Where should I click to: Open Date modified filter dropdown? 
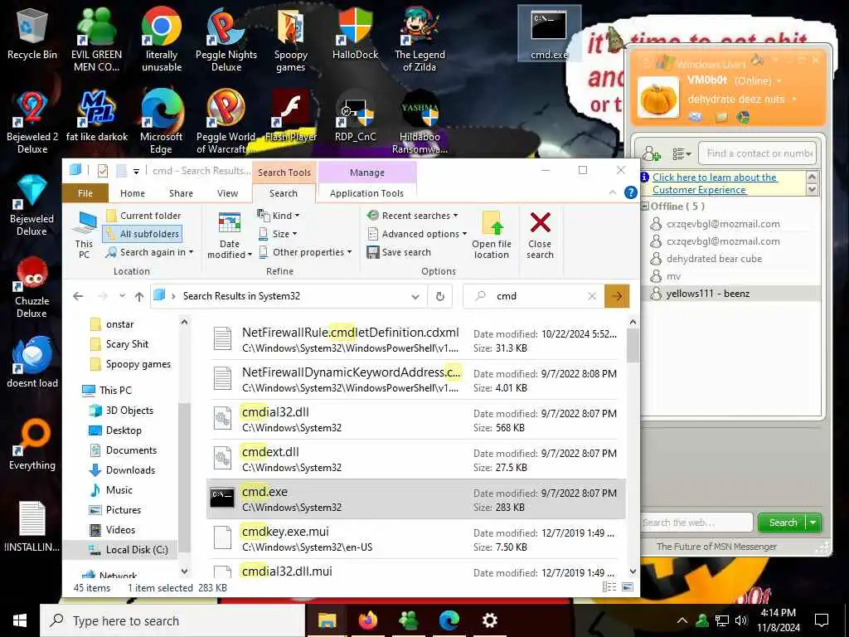click(230, 235)
